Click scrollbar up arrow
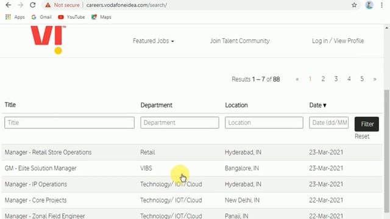Viewport: 390px width, 219px height. coord(386,28)
